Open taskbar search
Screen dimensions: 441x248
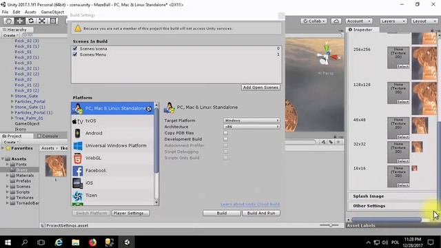tap(25, 242)
